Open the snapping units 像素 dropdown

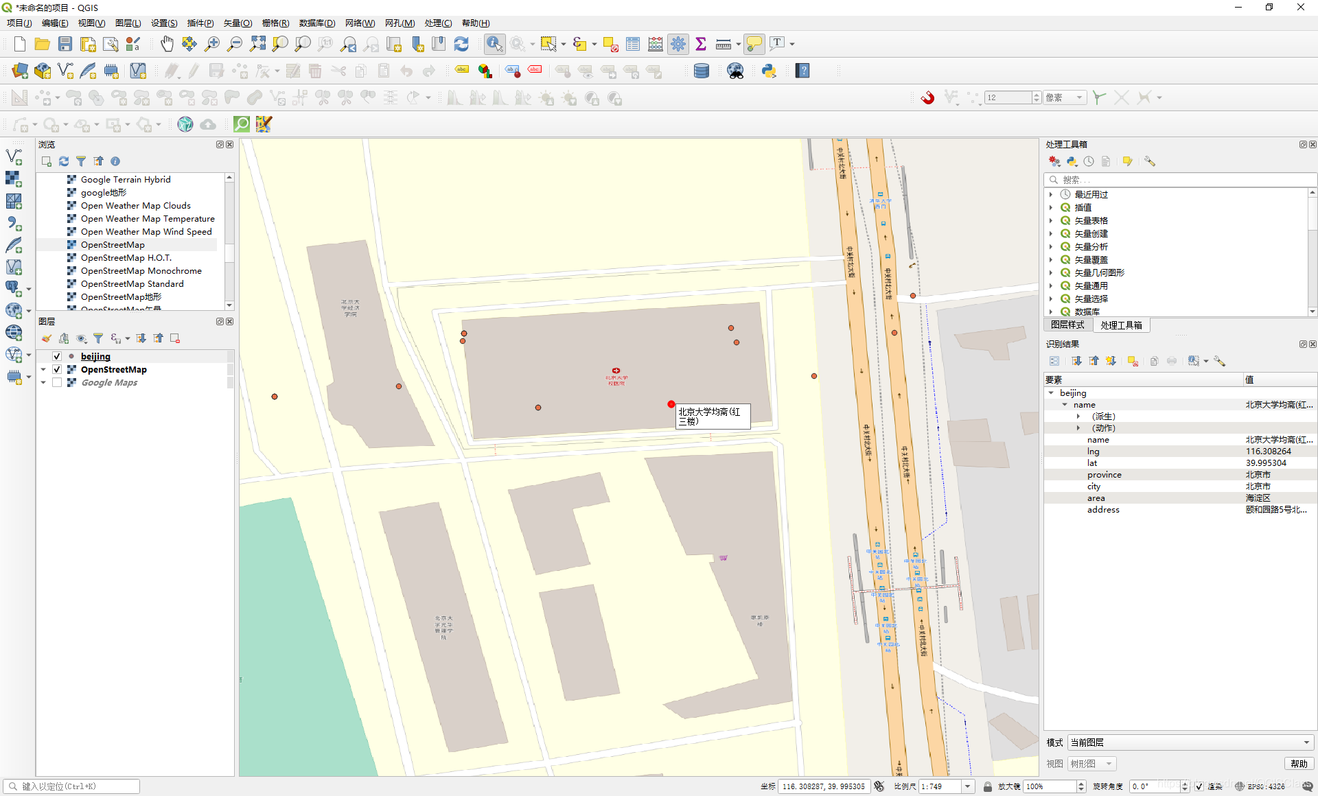click(1065, 97)
